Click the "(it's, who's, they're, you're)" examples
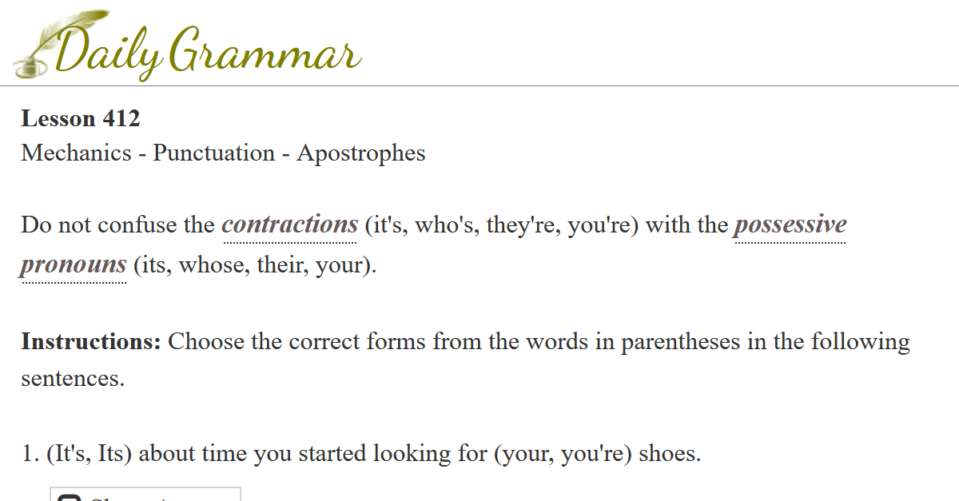 (500, 225)
